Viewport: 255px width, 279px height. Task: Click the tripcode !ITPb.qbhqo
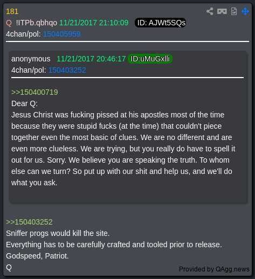tap(37, 23)
